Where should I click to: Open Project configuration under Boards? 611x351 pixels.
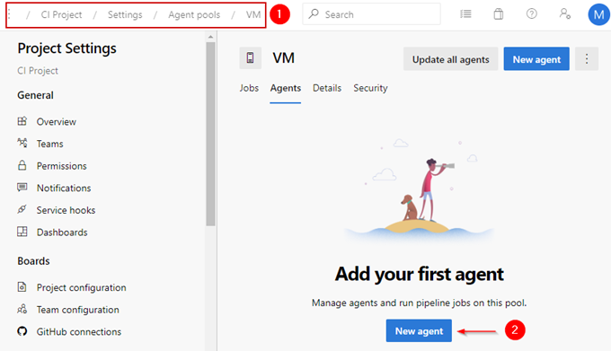pyautogui.click(x=82, y=288)
